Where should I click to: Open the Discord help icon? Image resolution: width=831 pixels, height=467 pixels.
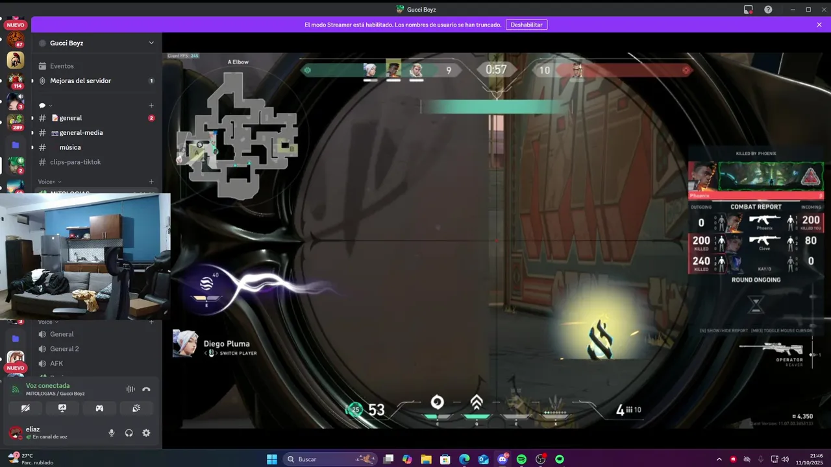click(x=768, y=9)
